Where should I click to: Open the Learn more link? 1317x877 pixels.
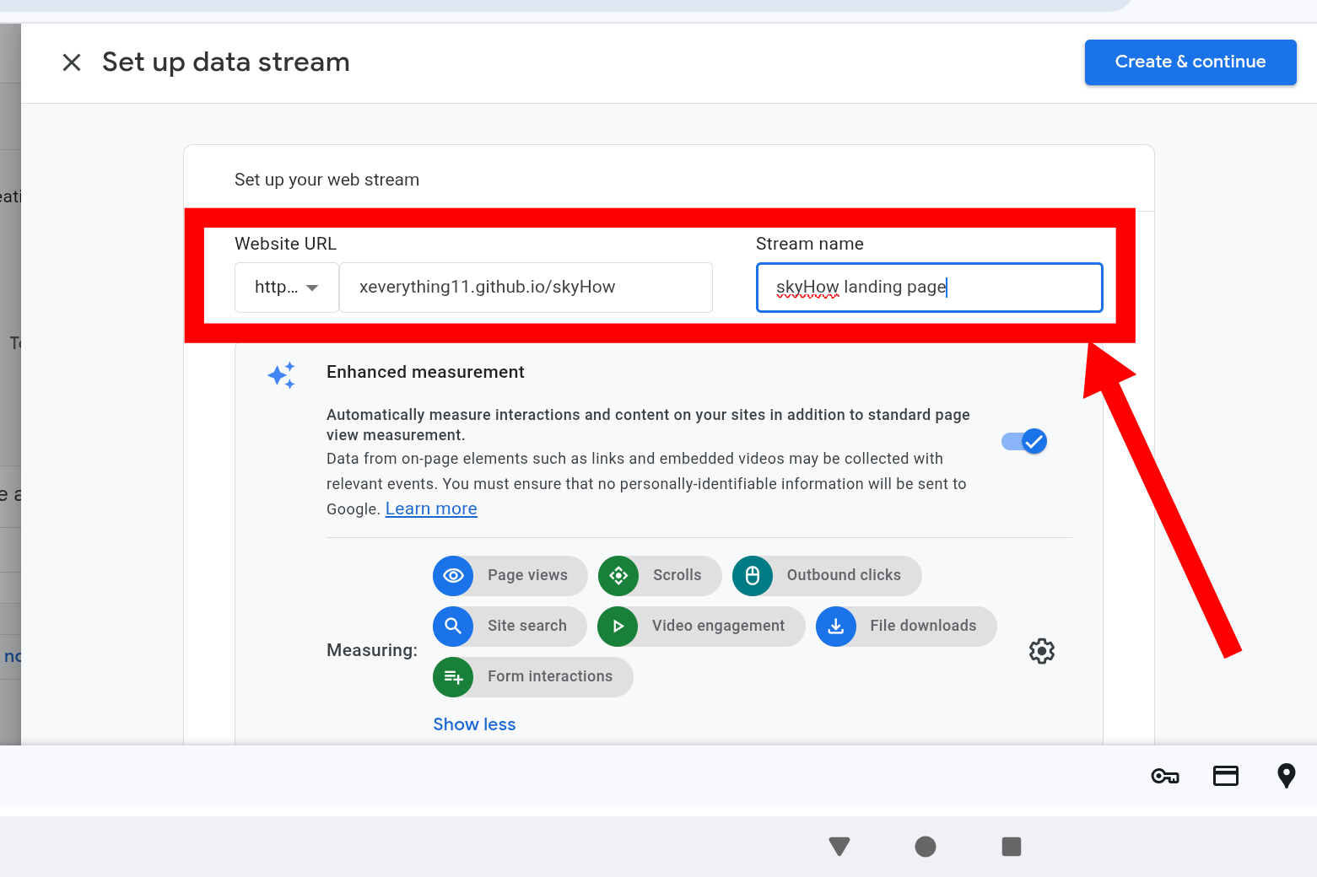tap(431, 508)
